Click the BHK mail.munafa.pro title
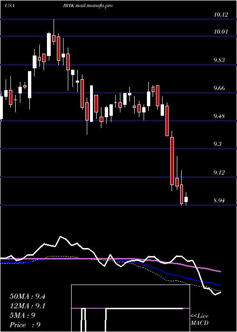This screenshot has height=332, width=237. (x=88, y=6)
